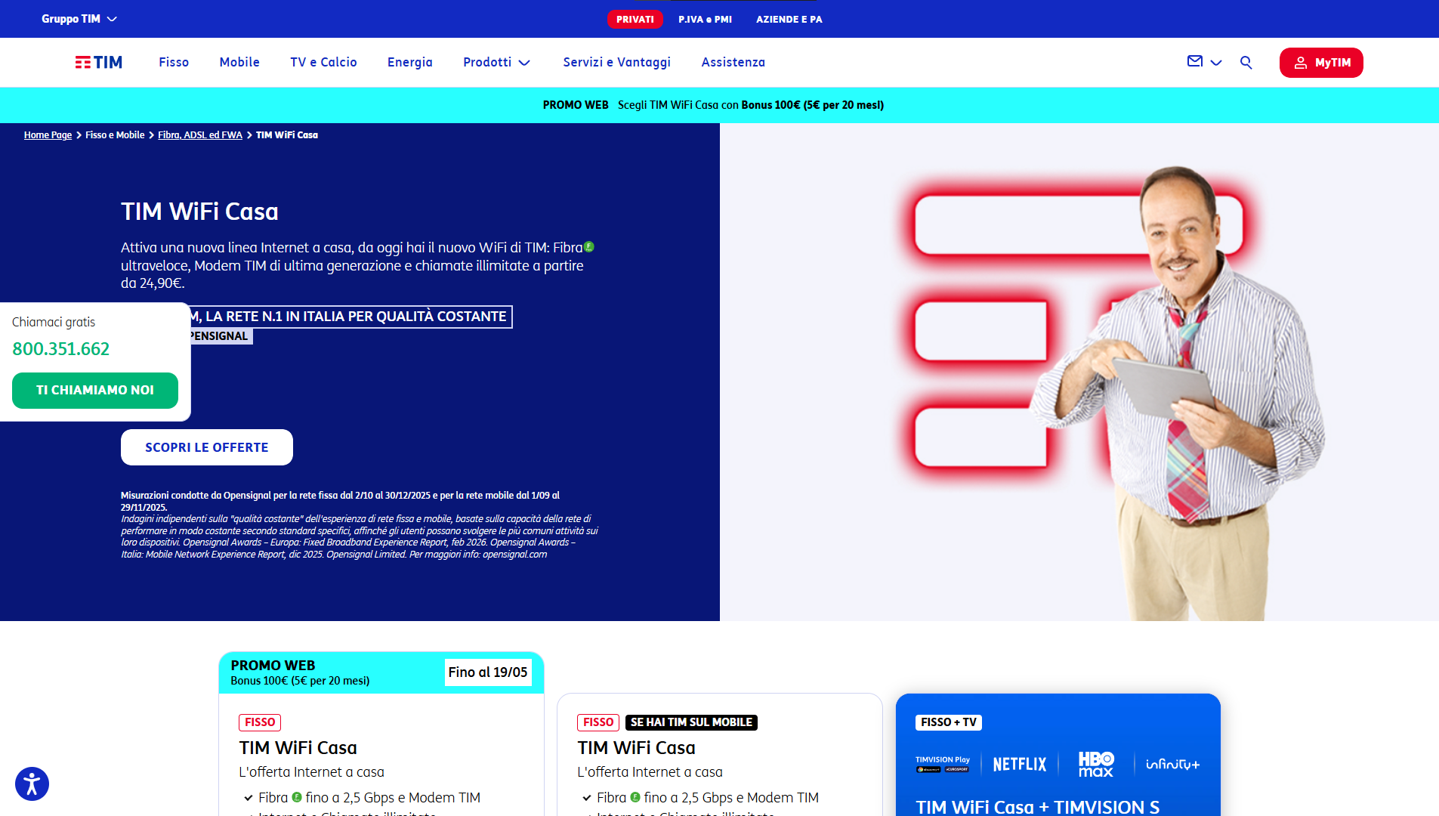Click the TIM logo in header
This screenshot has height=816, width=1439.
(x=99, y=62)
